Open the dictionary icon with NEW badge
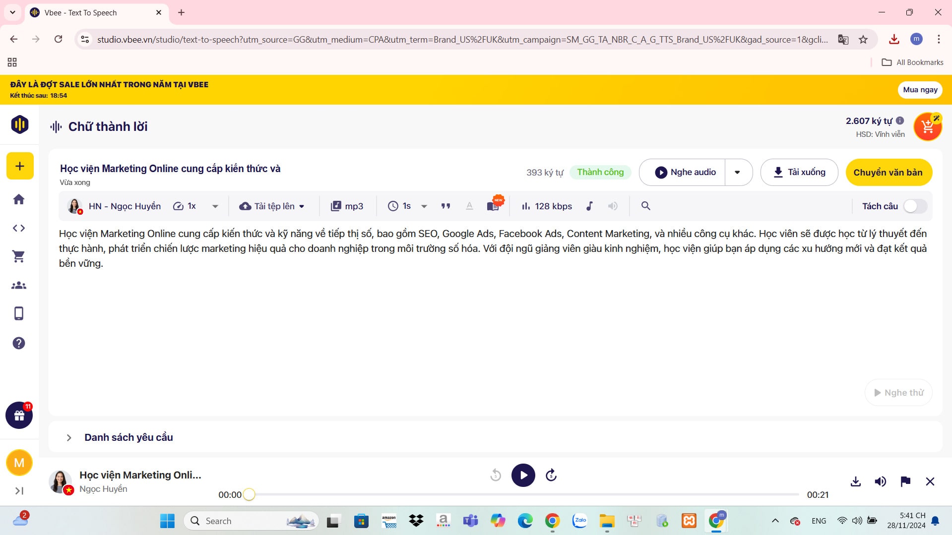This screenshot has width=952, height=535. click(x=494, y=205)
